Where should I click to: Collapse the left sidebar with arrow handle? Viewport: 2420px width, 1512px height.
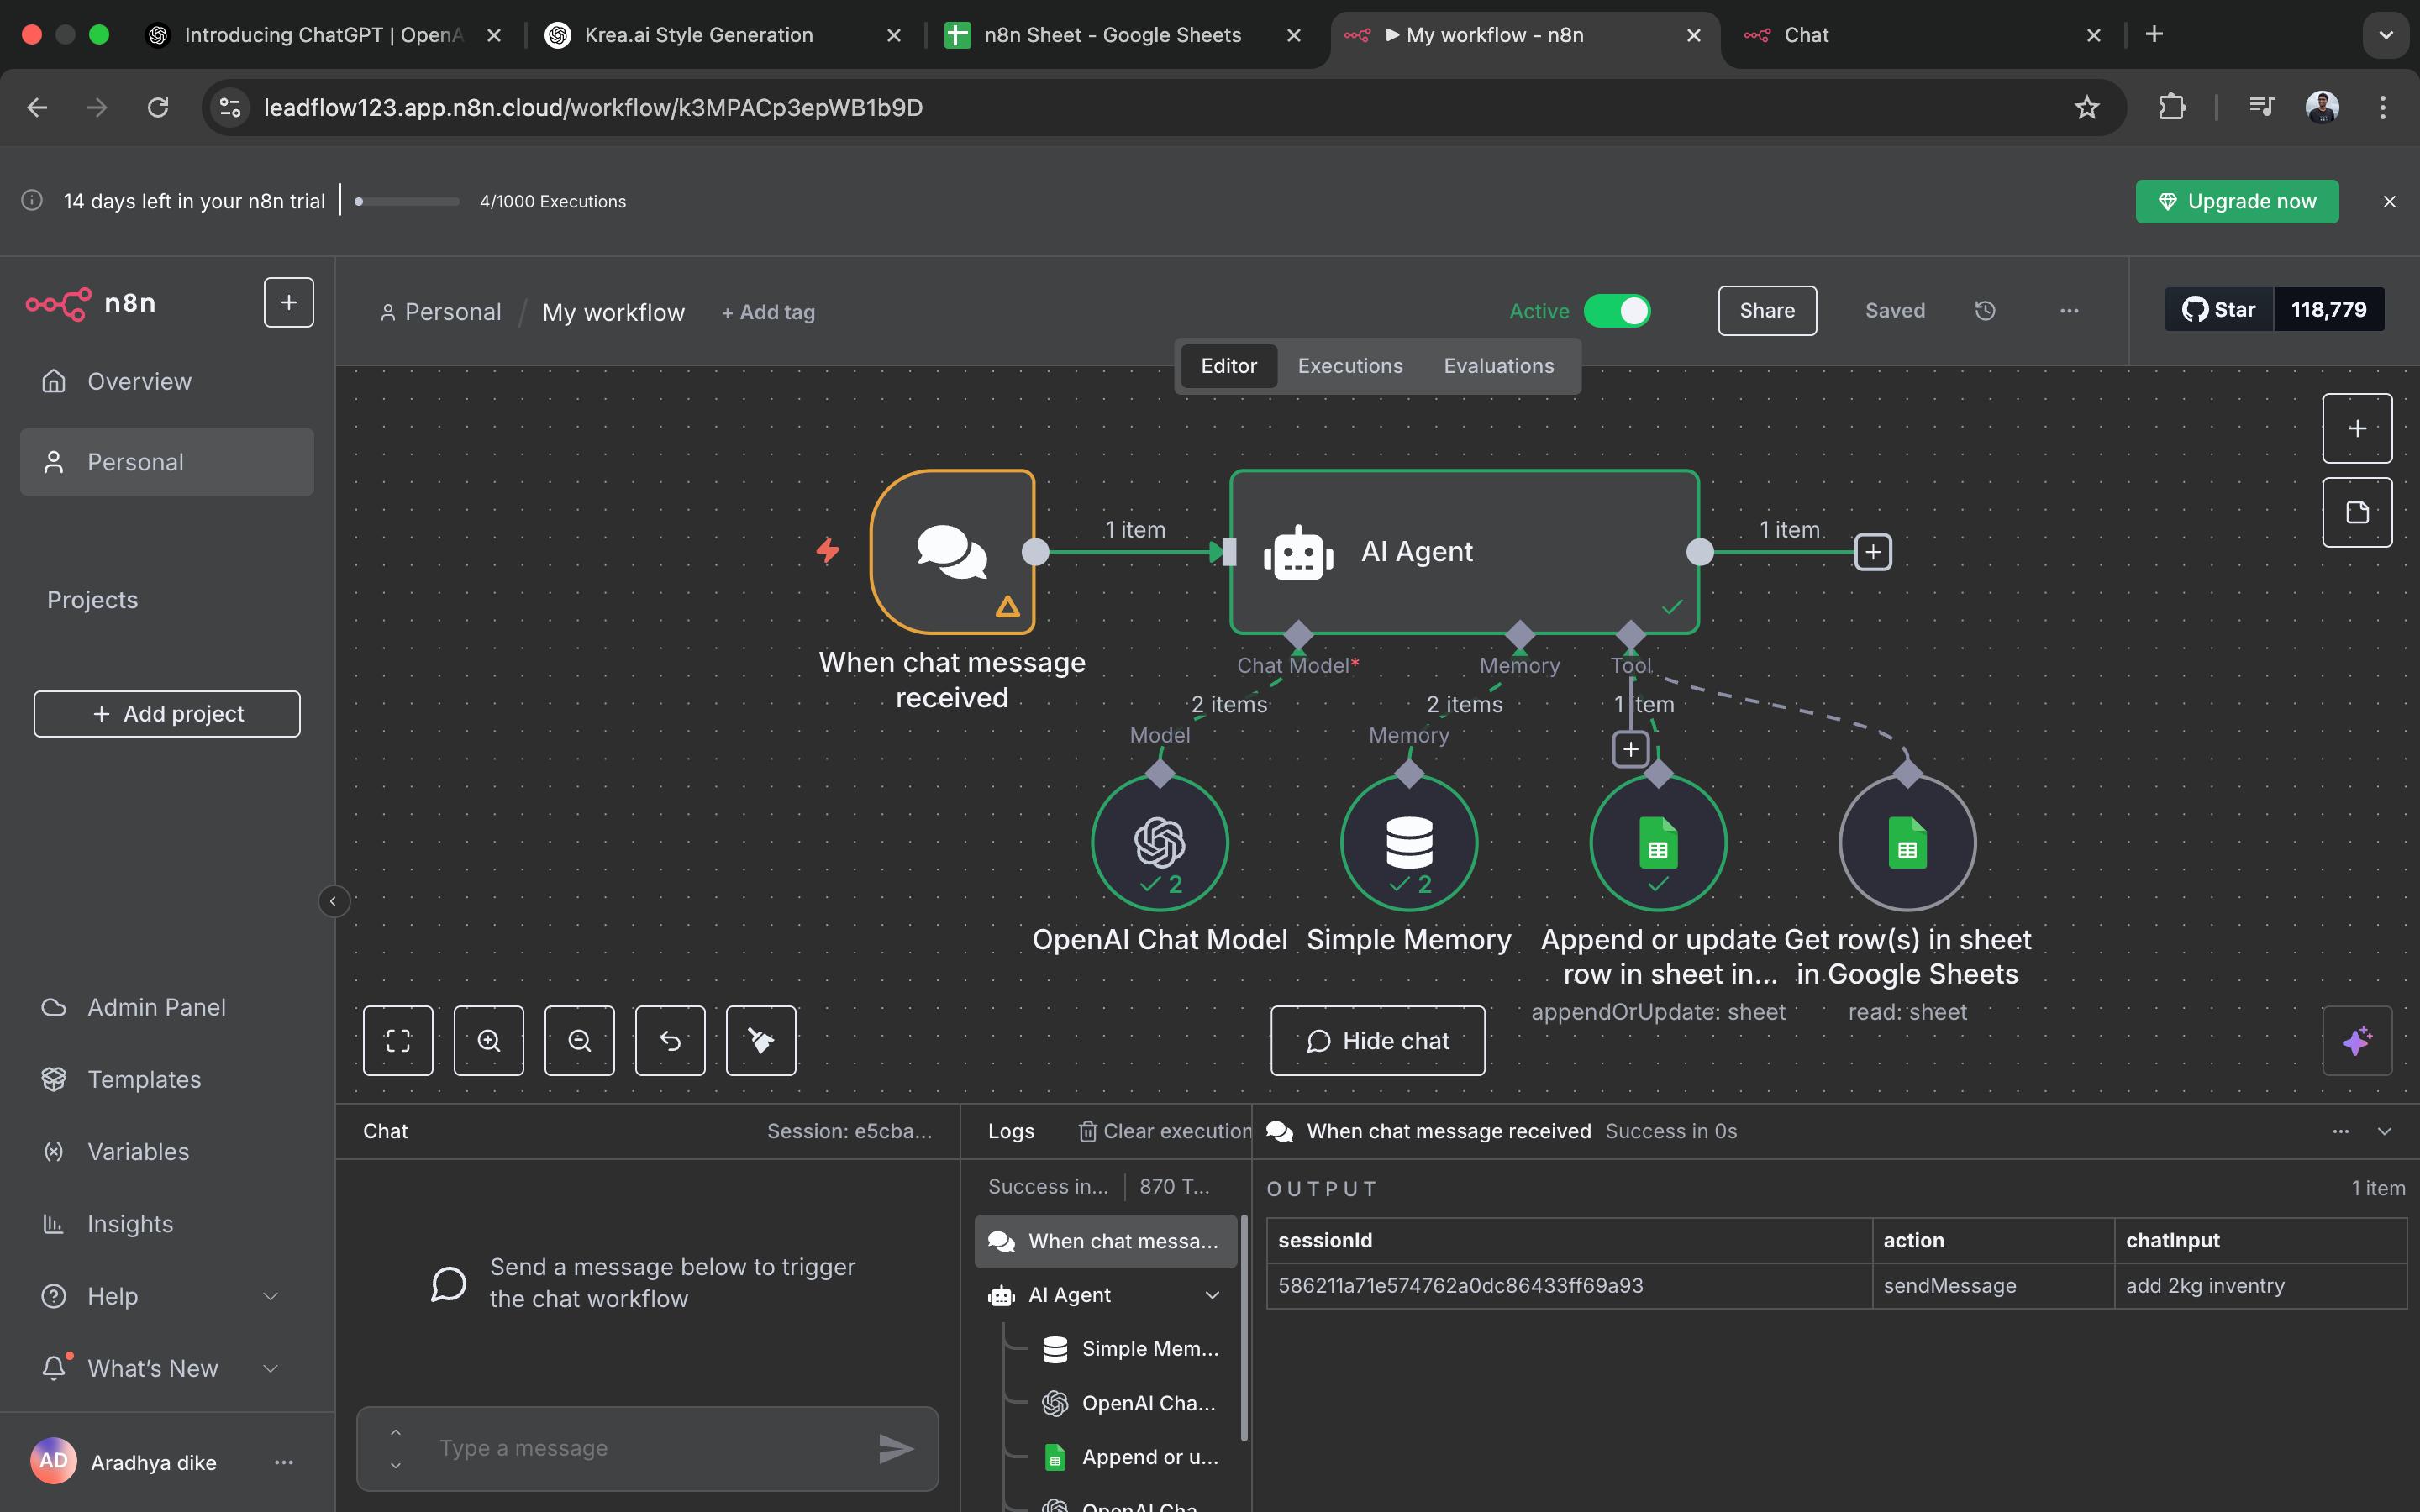point(333,901)
